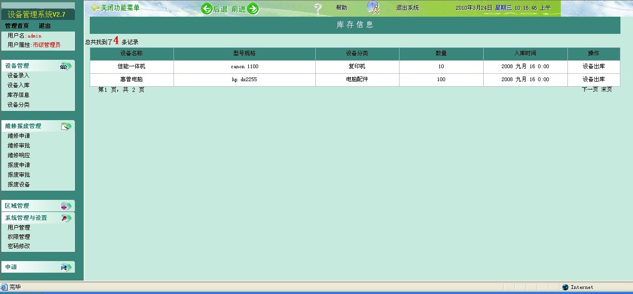
Task: Click the help question mark icon
Action: (x=318, y=8)
